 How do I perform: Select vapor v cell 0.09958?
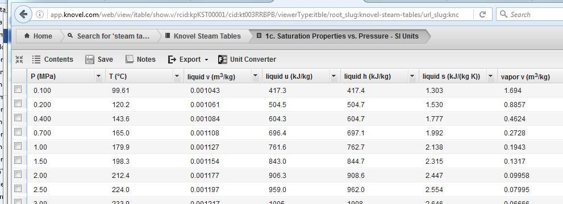(516, 175)
